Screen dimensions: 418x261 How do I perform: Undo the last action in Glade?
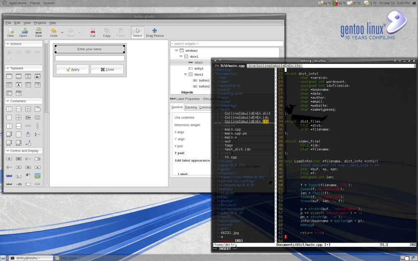[54, 33]
